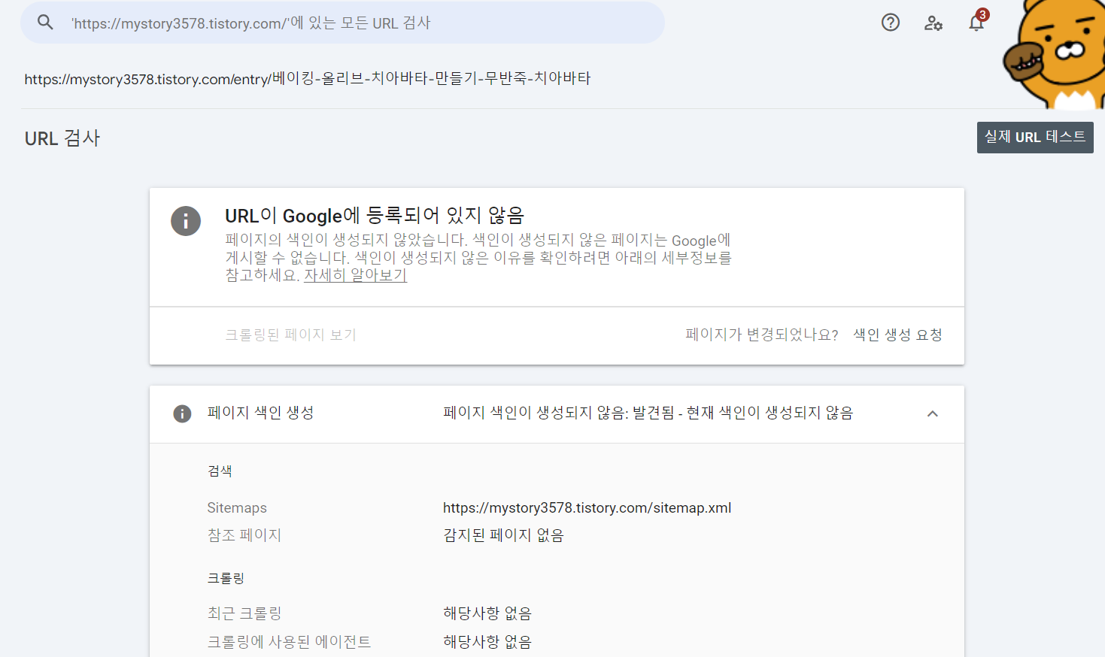Open the help question mark icon
Image resolution: width=1105 pixels, height=657 pixels.
891,23
